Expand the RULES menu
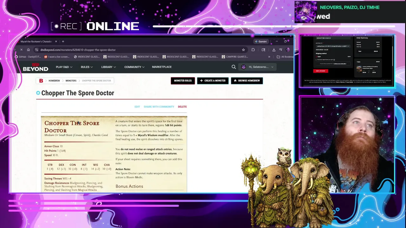Viewport: 406px width, 228px height. (x=87, y=67)
